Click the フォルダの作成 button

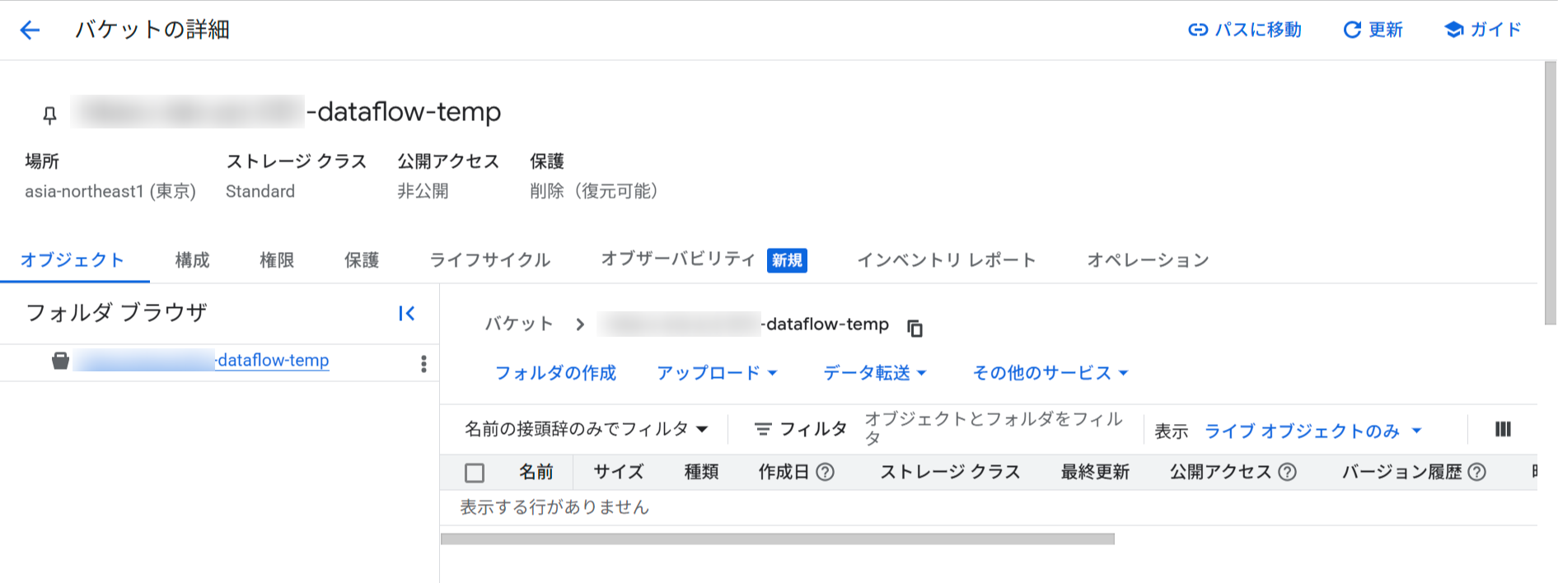pos(555,373)
